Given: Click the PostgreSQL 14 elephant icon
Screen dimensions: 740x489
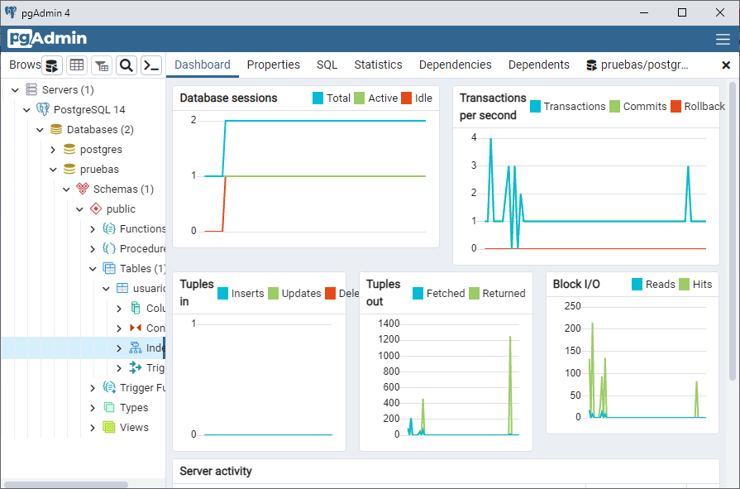Looking at the screenshot, I should click(43, 109).
